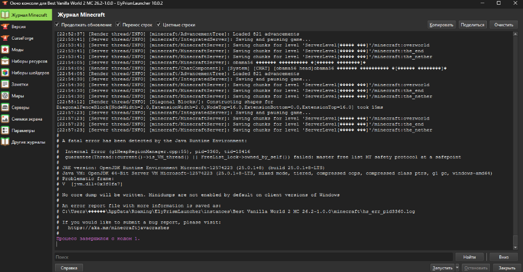Switch to Журнал Minecraft page
The image size is (523, 272).
coord(26,15)
